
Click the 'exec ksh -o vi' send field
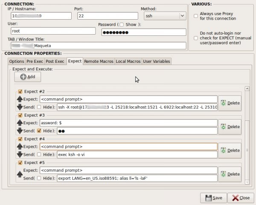(137, 155)
